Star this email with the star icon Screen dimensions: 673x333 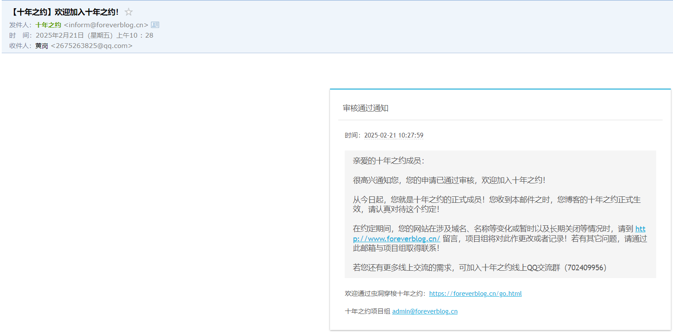click(x=128, y=12)
